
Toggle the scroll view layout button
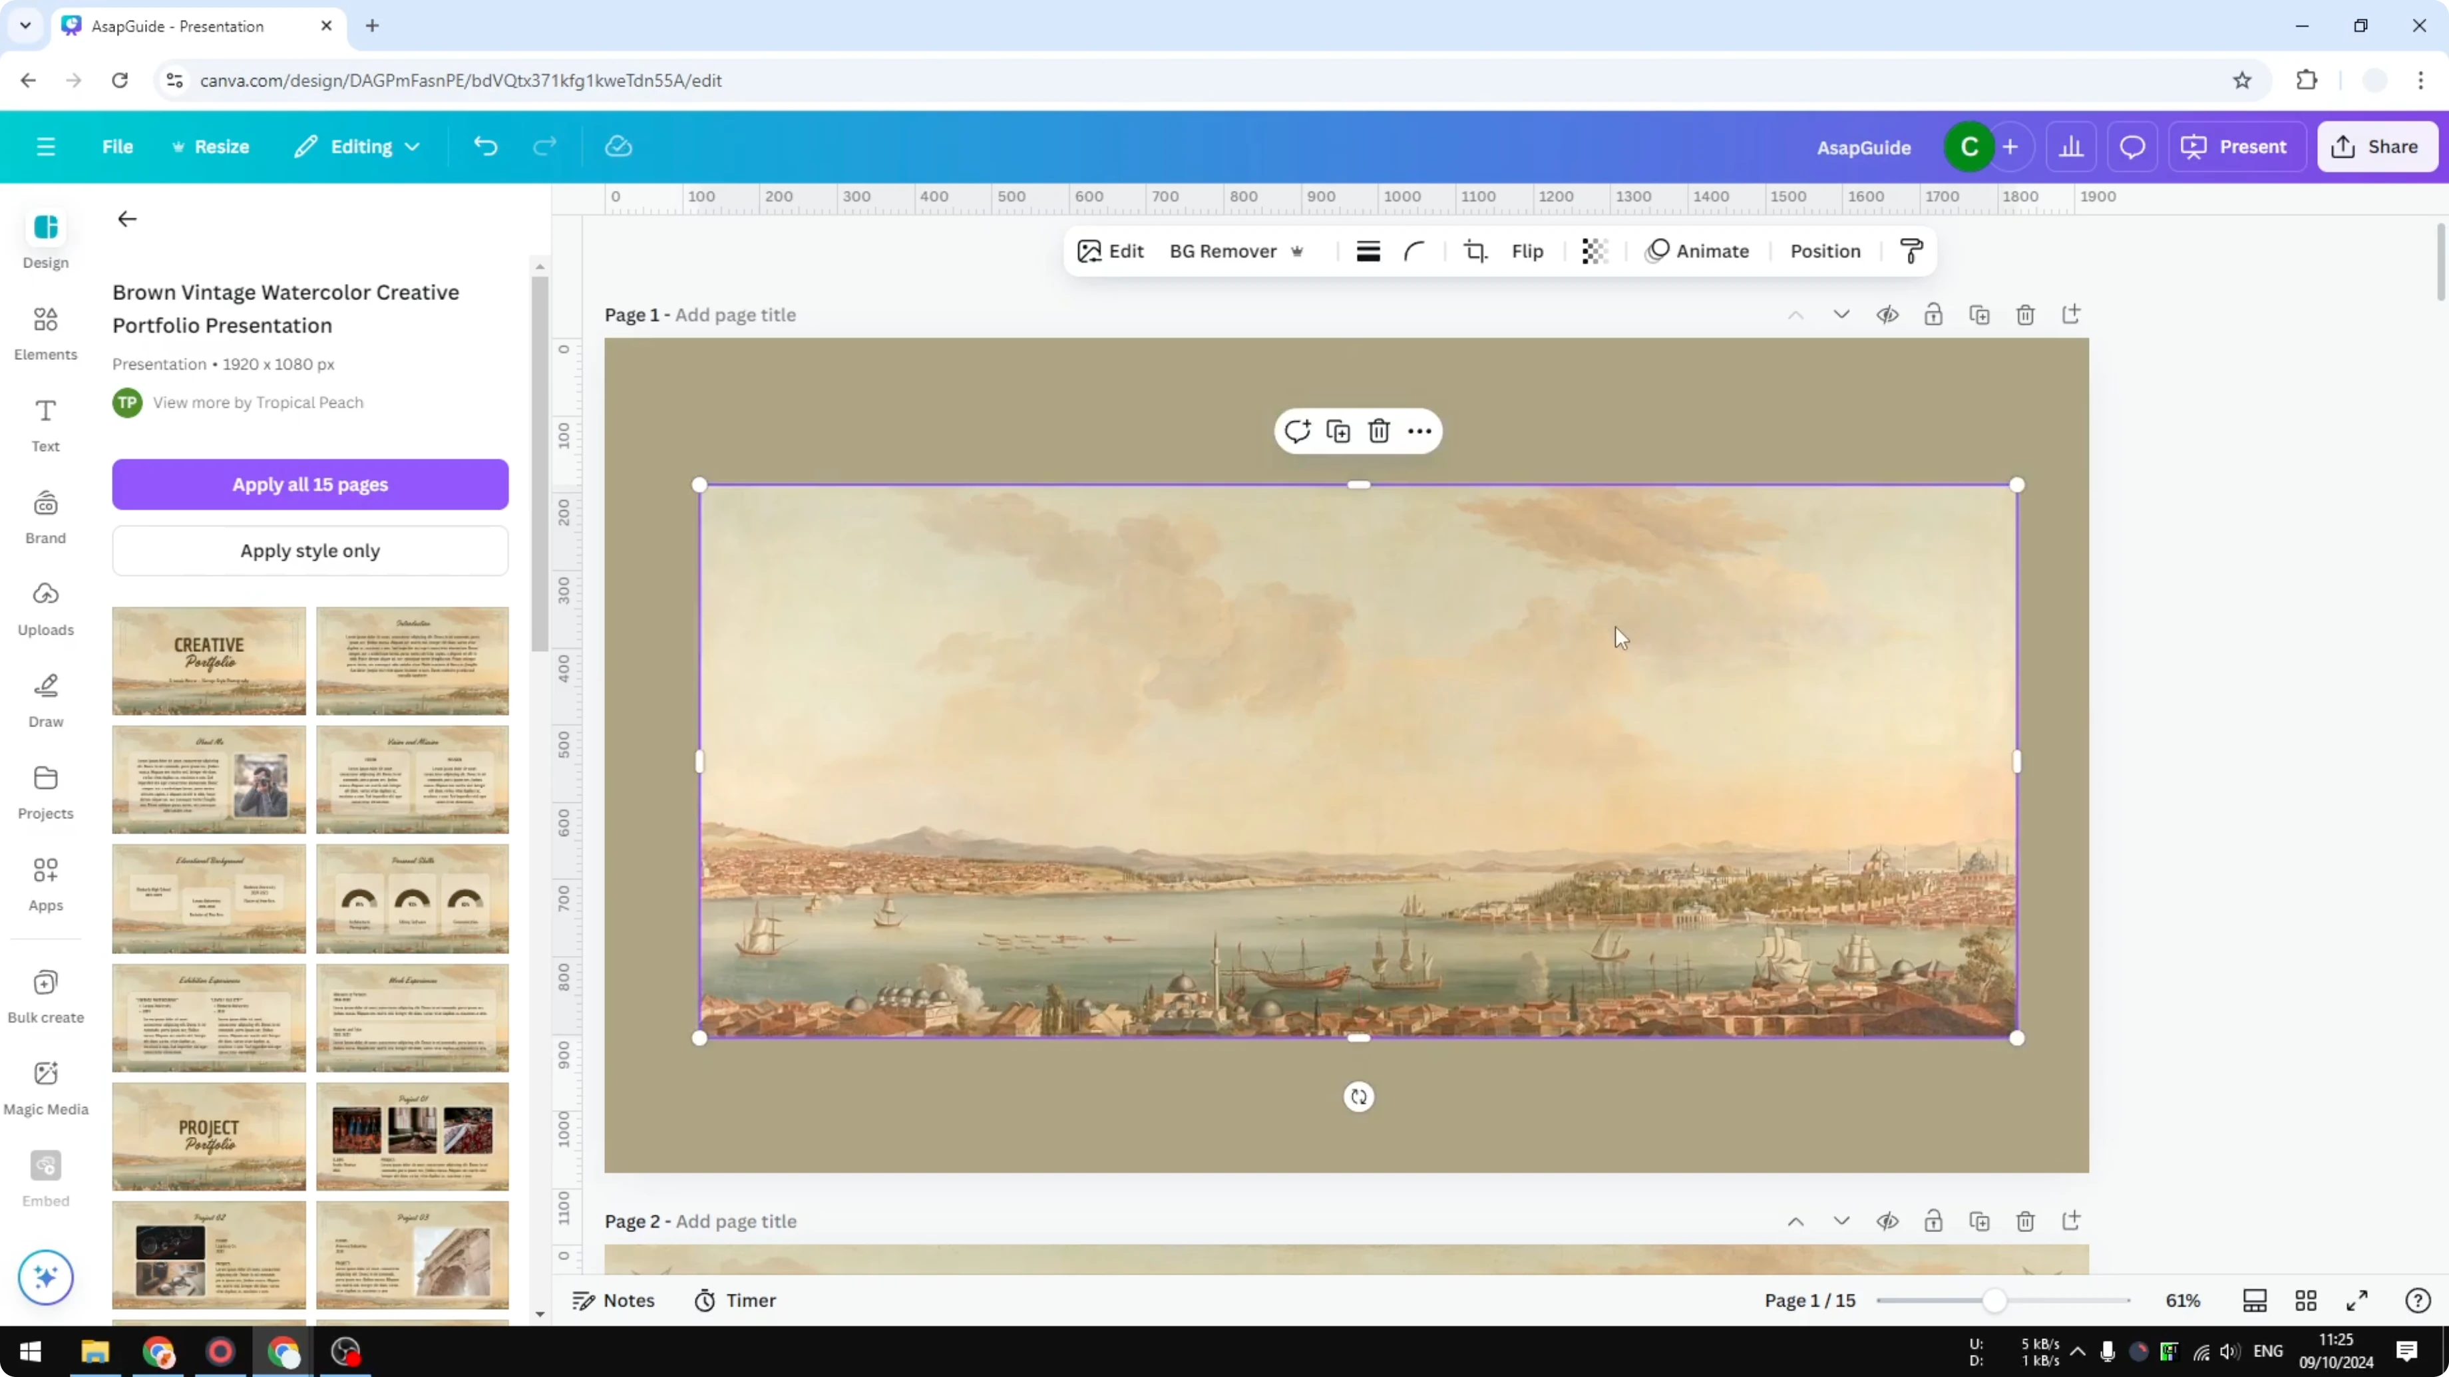(x=2254, y=1300)
